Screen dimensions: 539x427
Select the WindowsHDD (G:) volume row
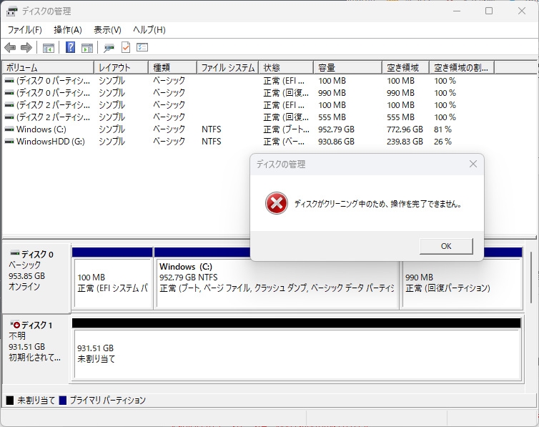(x=247, y=142)
